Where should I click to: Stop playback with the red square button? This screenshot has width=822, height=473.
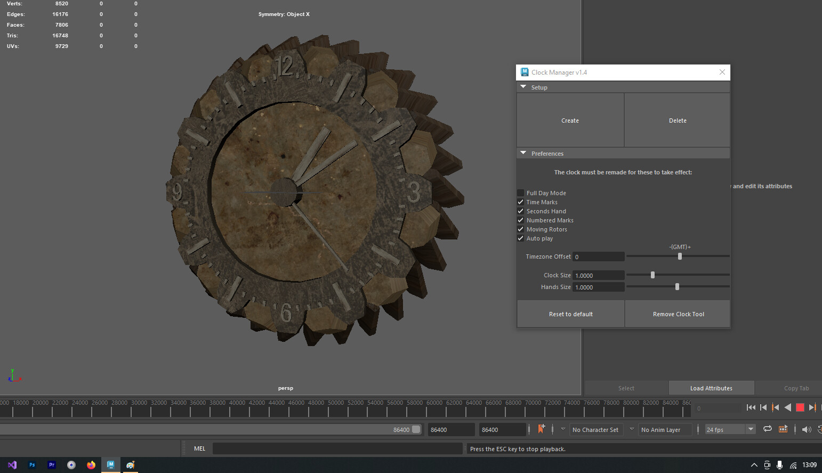[x=800, y=407]
